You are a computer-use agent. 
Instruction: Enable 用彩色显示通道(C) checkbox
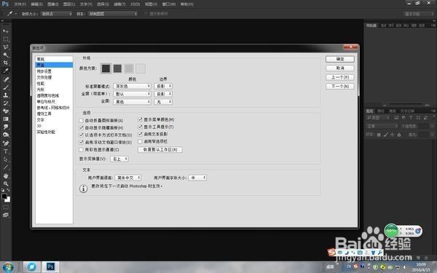pos(81,149)
